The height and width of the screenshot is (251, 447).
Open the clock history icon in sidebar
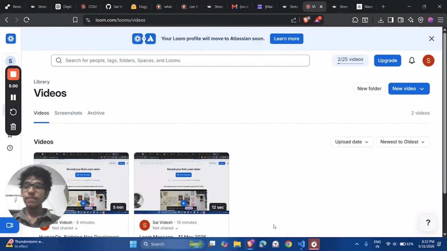pos(10,148)
